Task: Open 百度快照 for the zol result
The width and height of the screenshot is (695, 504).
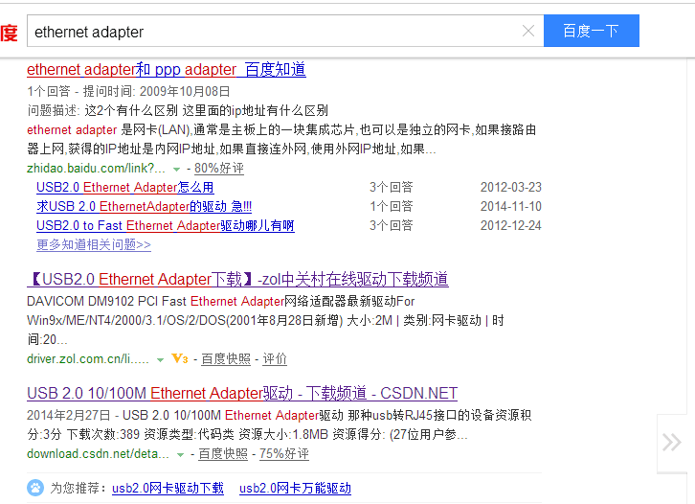Action: click(x=226, y=359)
